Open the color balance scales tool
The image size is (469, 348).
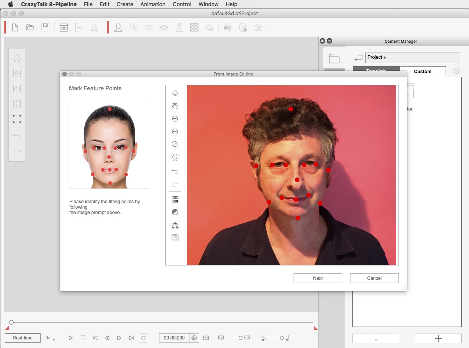click(175, 225)
